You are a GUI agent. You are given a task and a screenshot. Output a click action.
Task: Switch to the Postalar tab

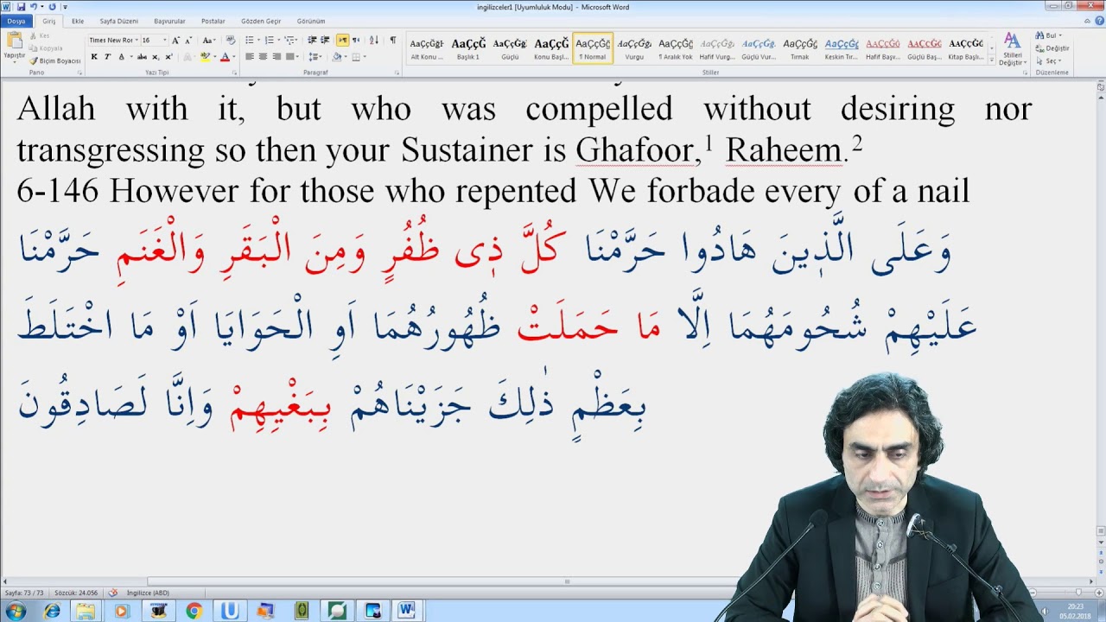(x=213, y=21)
